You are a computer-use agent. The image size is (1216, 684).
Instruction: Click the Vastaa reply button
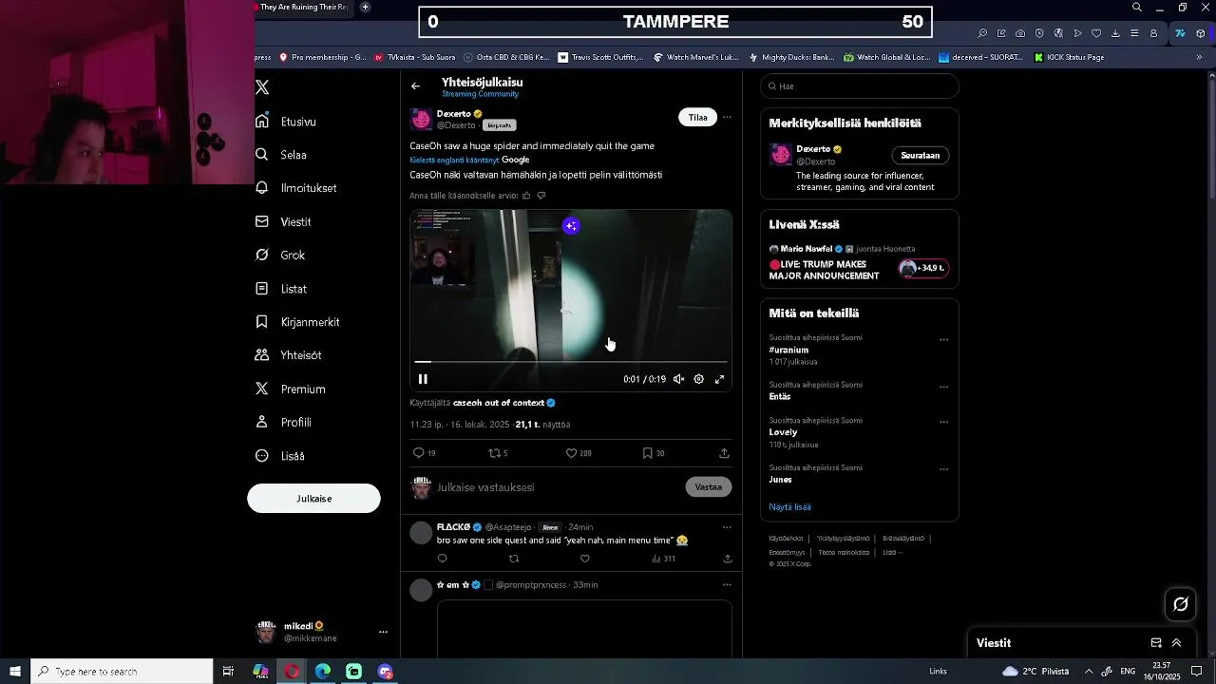[709, 487]
